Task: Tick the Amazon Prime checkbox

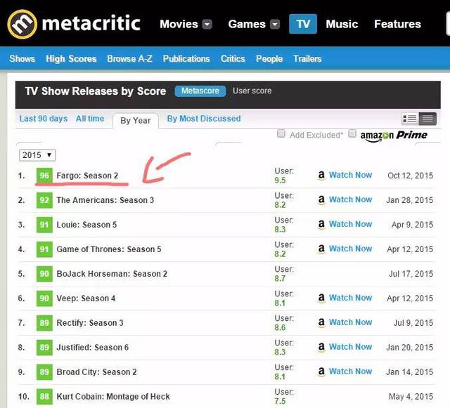Action: pos(352,133)
